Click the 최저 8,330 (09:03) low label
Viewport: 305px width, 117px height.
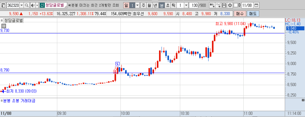(21, 91)
